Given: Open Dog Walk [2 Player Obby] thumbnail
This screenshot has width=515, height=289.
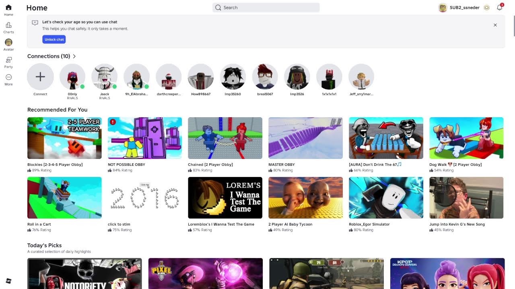Looking at the screenshot, I should click(x=466, y=138).
